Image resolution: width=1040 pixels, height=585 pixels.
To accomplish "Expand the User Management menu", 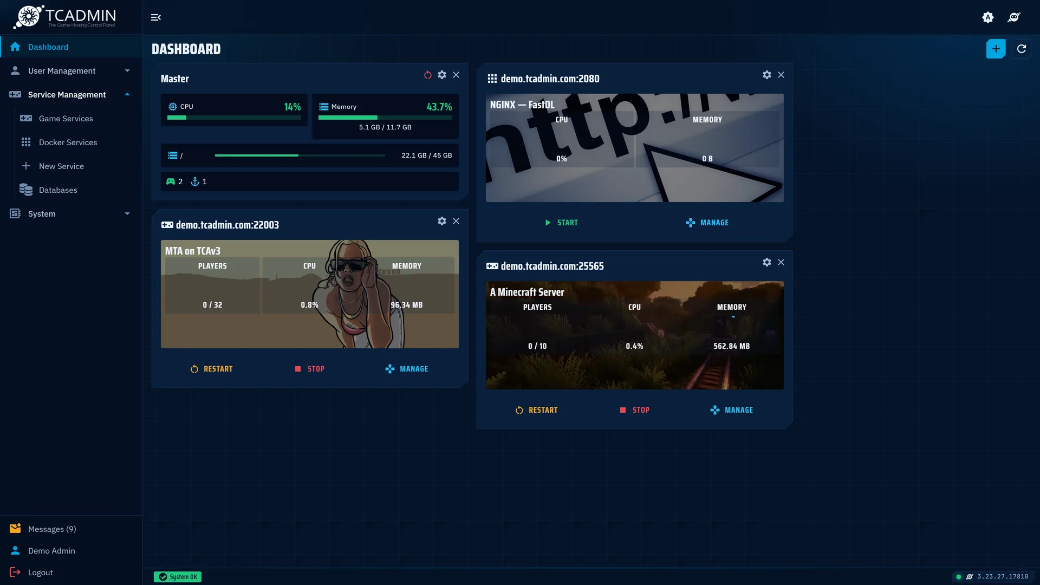I will 71,70.
